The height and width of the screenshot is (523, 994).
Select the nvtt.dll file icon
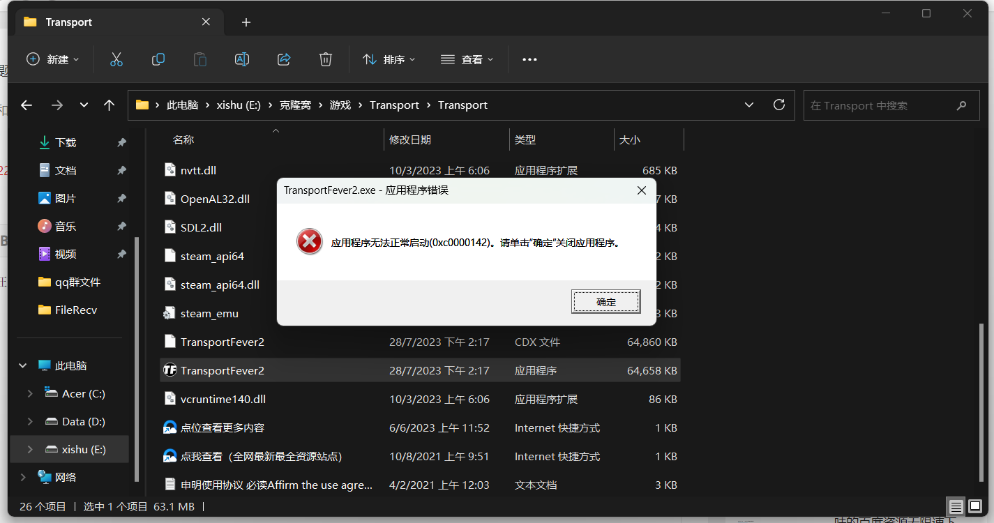coord(170,169)
